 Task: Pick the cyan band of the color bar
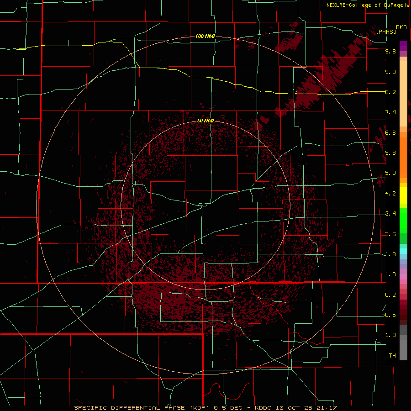tap(403, 251)
